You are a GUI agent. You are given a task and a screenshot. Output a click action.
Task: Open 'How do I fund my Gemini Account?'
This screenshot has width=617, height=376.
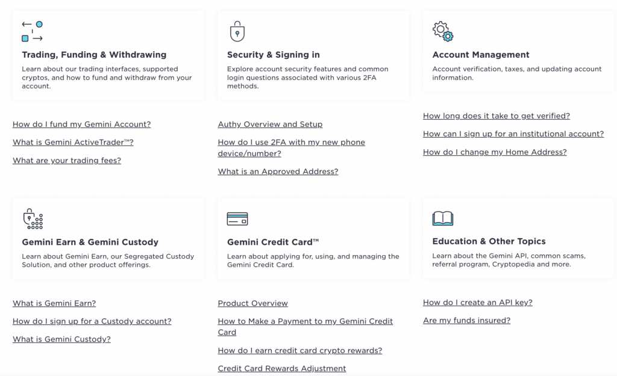point(82,125)
